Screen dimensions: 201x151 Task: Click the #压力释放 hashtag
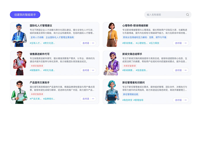(x=154, y=43)
